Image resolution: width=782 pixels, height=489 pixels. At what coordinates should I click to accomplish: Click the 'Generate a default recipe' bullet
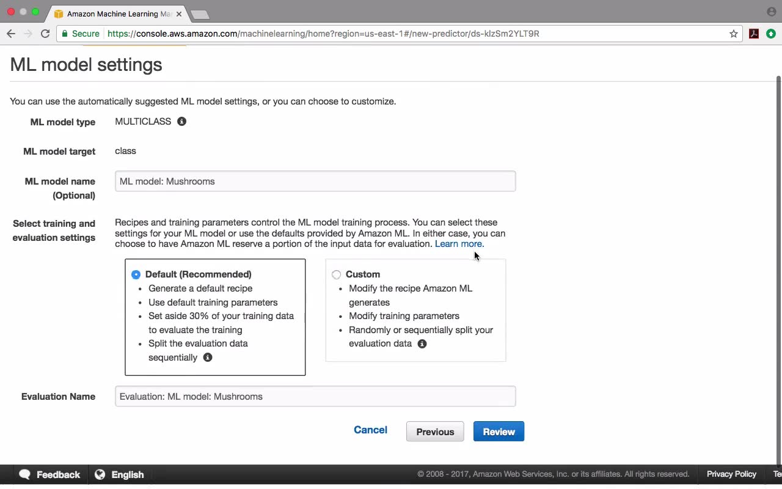tap(200, 289)
